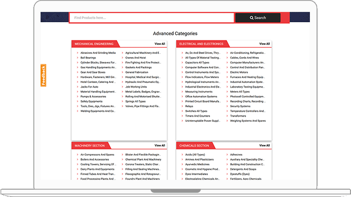Click in the Find Products search field

coord(152,18)
